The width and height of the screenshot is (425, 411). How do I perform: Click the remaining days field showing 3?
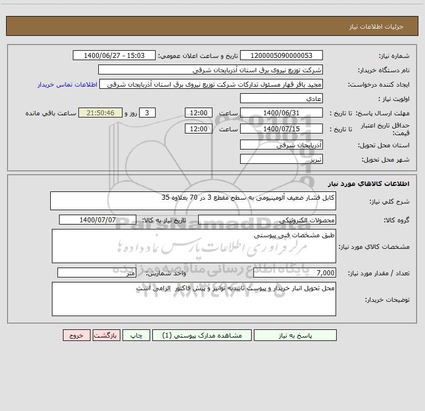pyautogui.click(x=147, y=113)
